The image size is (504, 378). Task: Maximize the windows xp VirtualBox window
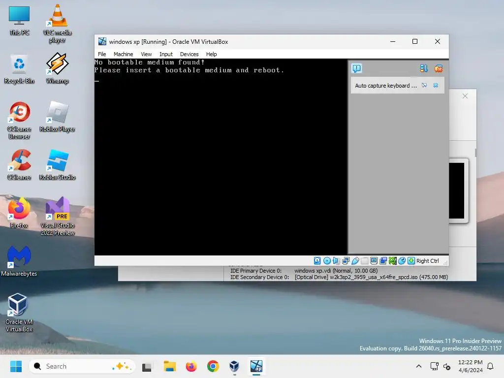click(415, 41)
